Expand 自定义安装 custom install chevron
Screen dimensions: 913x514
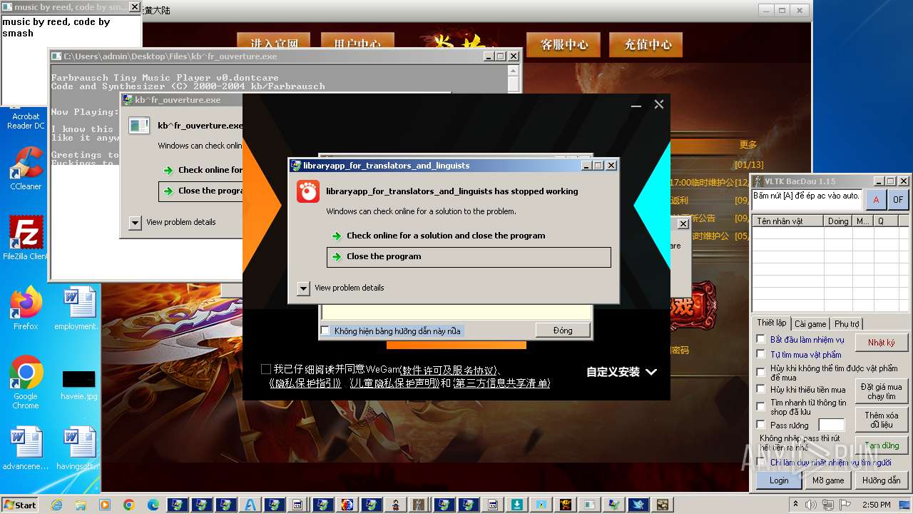tap(651, 372)
